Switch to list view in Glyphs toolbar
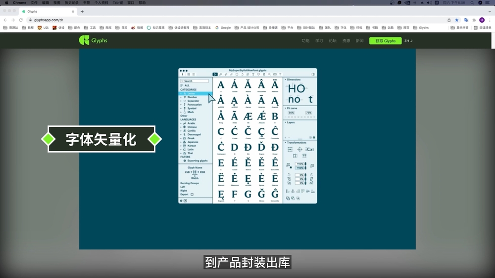Viewport: 495px width, 278px height. (x=194, y=74)
